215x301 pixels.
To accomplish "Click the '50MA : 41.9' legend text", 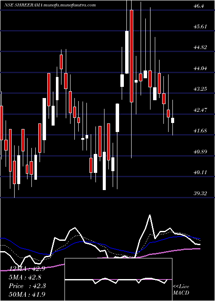I will pos(27,294).
